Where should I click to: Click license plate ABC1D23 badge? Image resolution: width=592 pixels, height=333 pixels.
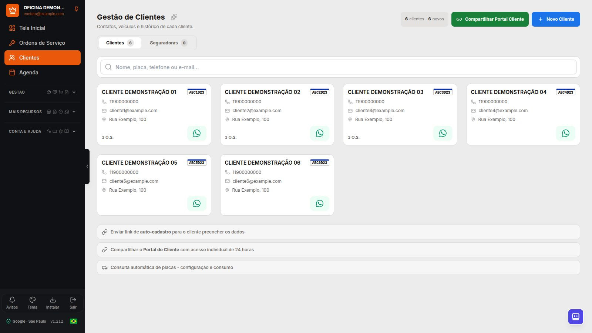(x=196, y=92)
